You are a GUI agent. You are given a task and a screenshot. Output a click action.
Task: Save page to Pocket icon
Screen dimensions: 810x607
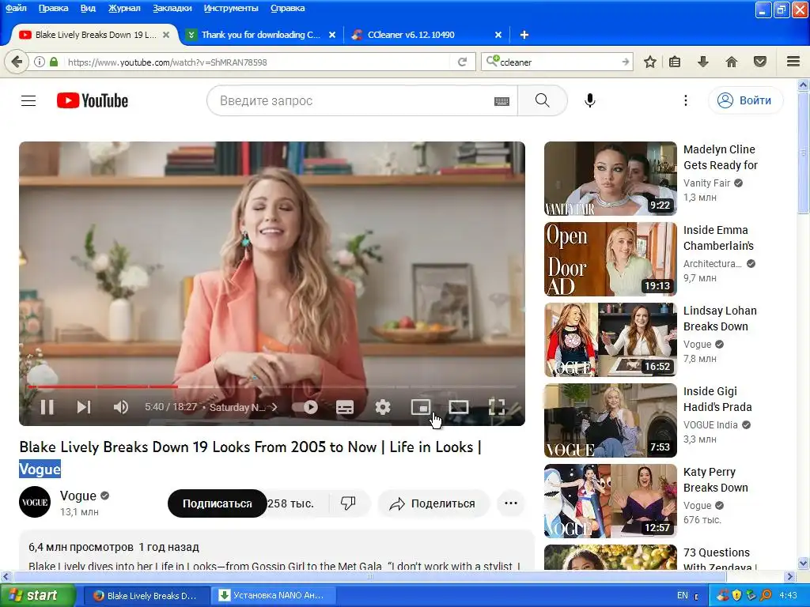click(x=759, y=62)
